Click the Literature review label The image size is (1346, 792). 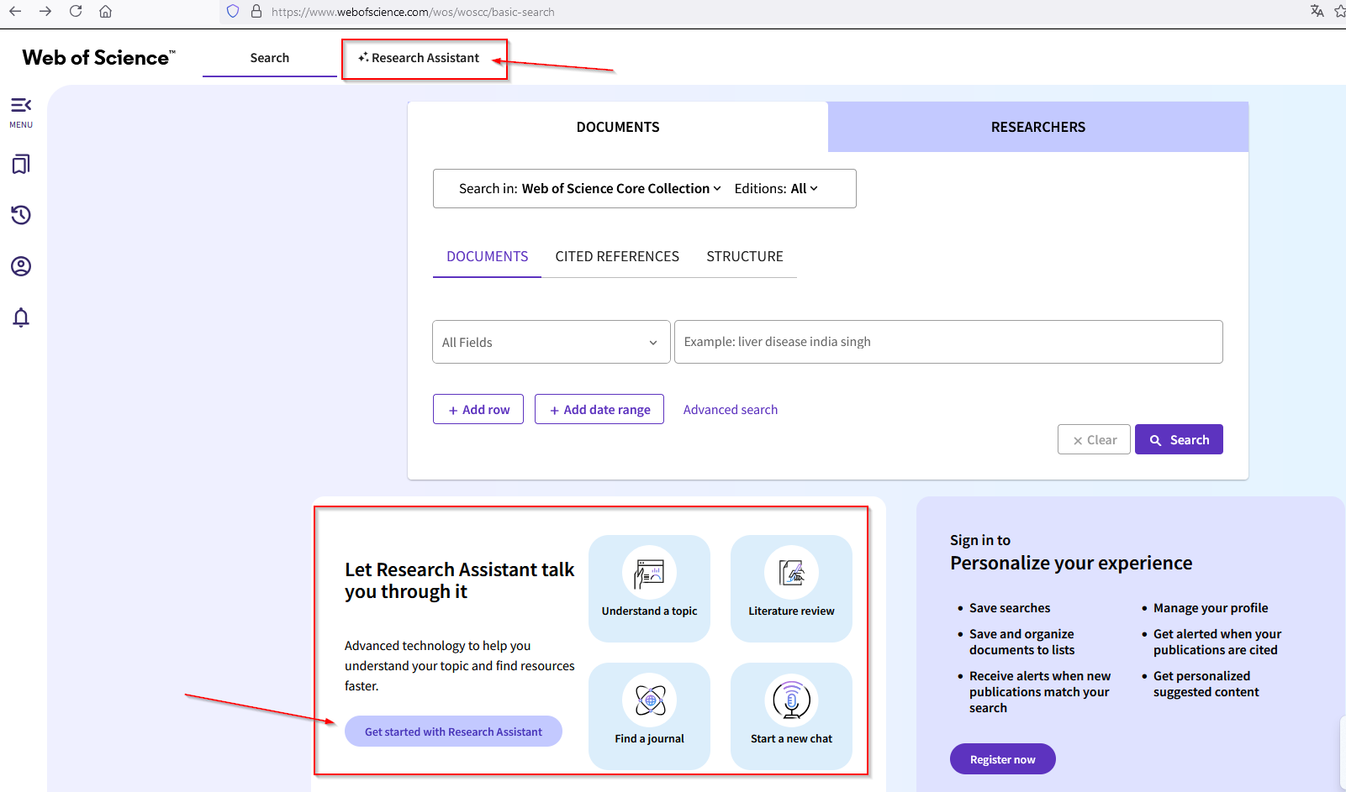click(791, 611)
